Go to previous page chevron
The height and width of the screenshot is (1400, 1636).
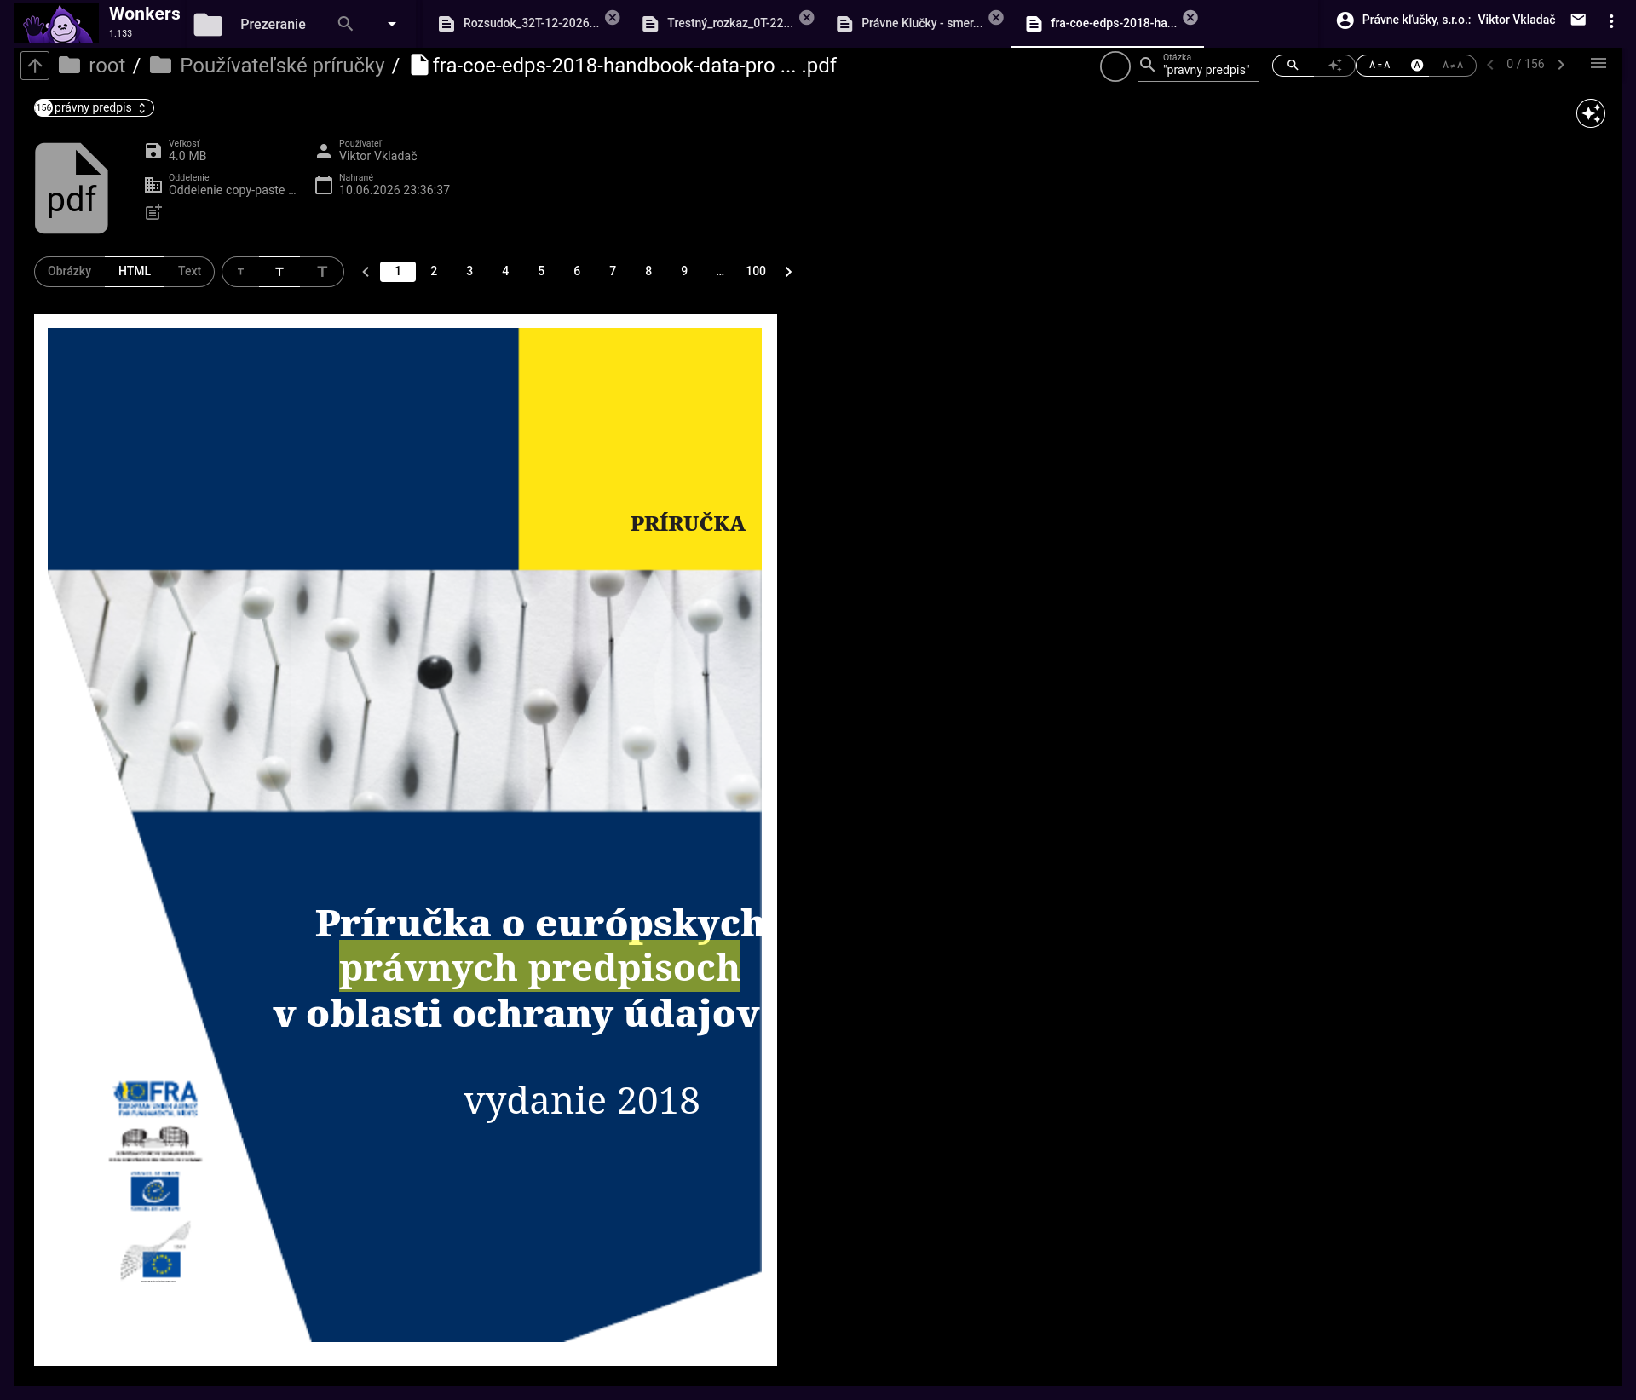click(366, 272)
